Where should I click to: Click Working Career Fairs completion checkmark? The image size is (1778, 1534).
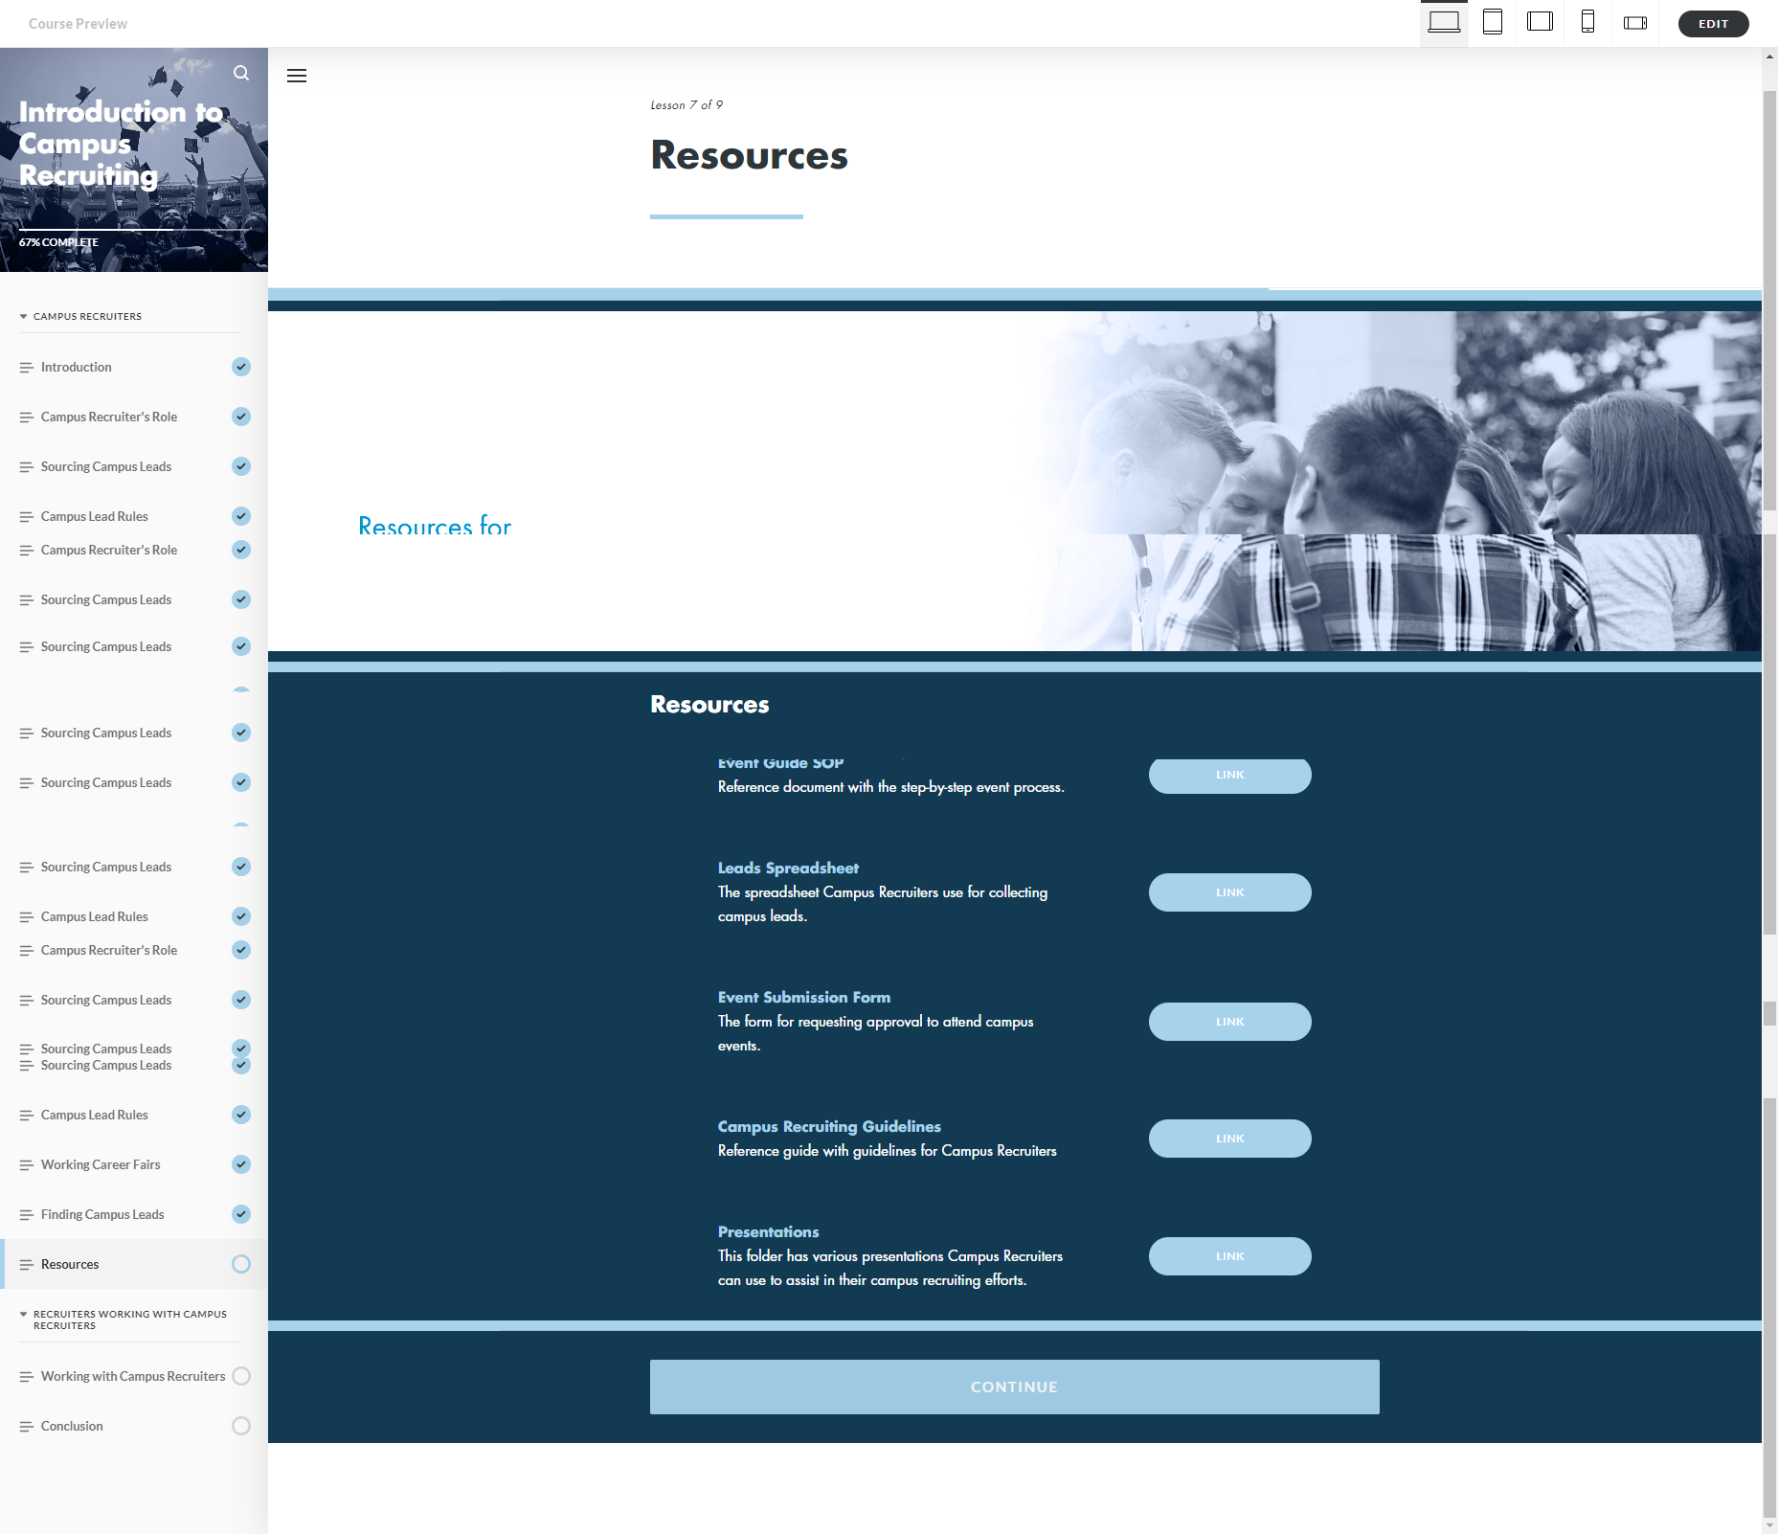(241, 1164)
